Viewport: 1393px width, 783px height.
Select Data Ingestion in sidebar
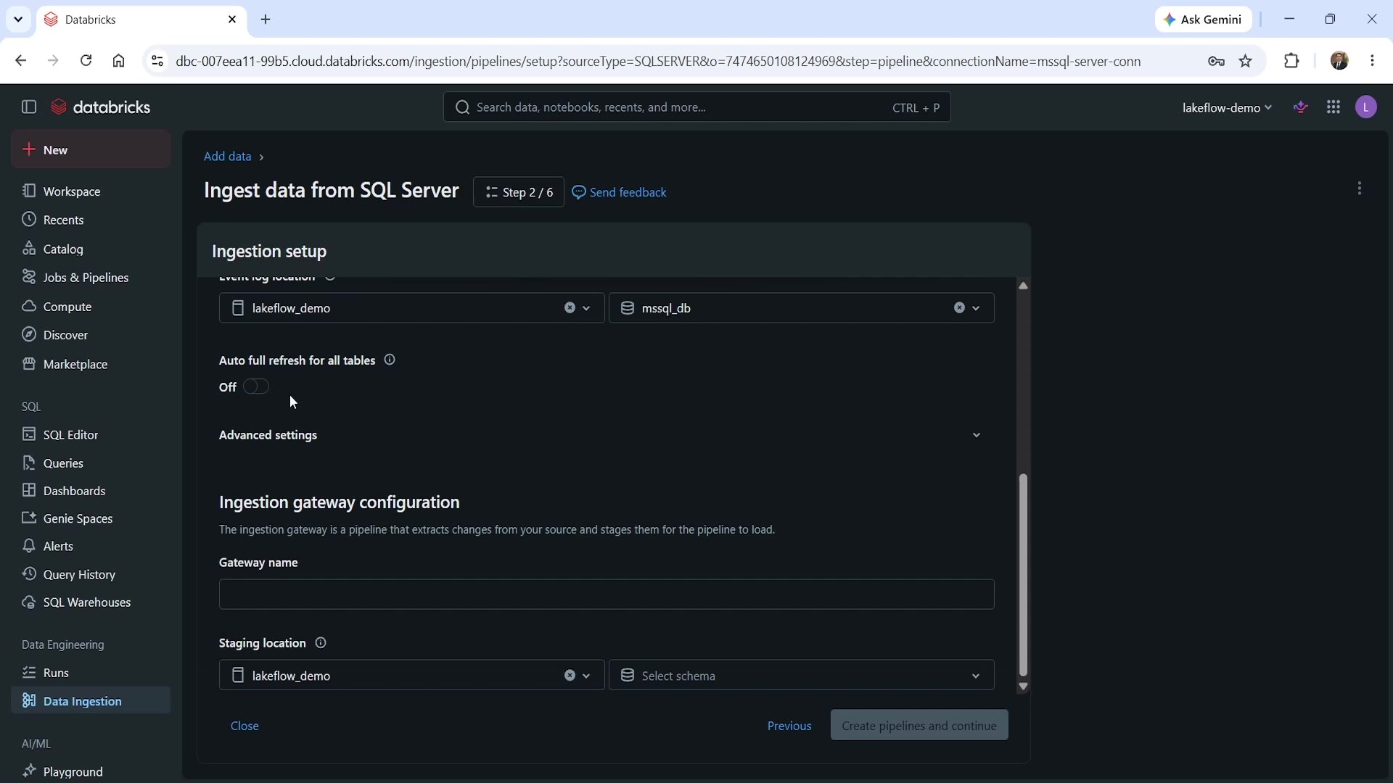coord(91,701)
